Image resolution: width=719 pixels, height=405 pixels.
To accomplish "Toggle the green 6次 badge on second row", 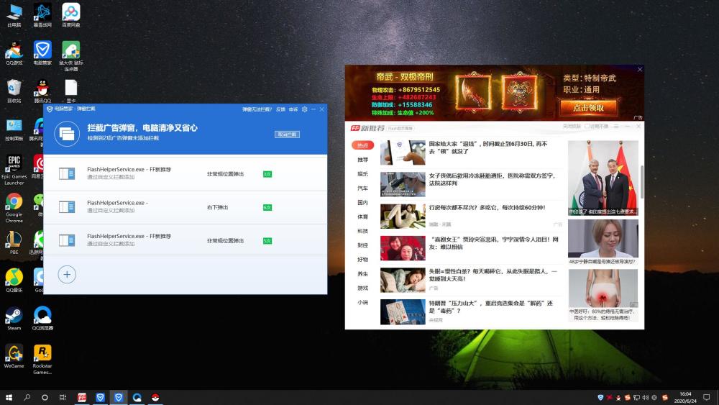I will pos(267,207).
